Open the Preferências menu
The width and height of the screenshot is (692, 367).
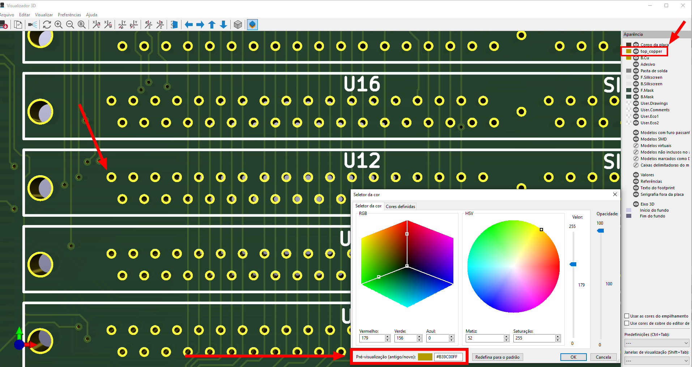pos(69,15)
